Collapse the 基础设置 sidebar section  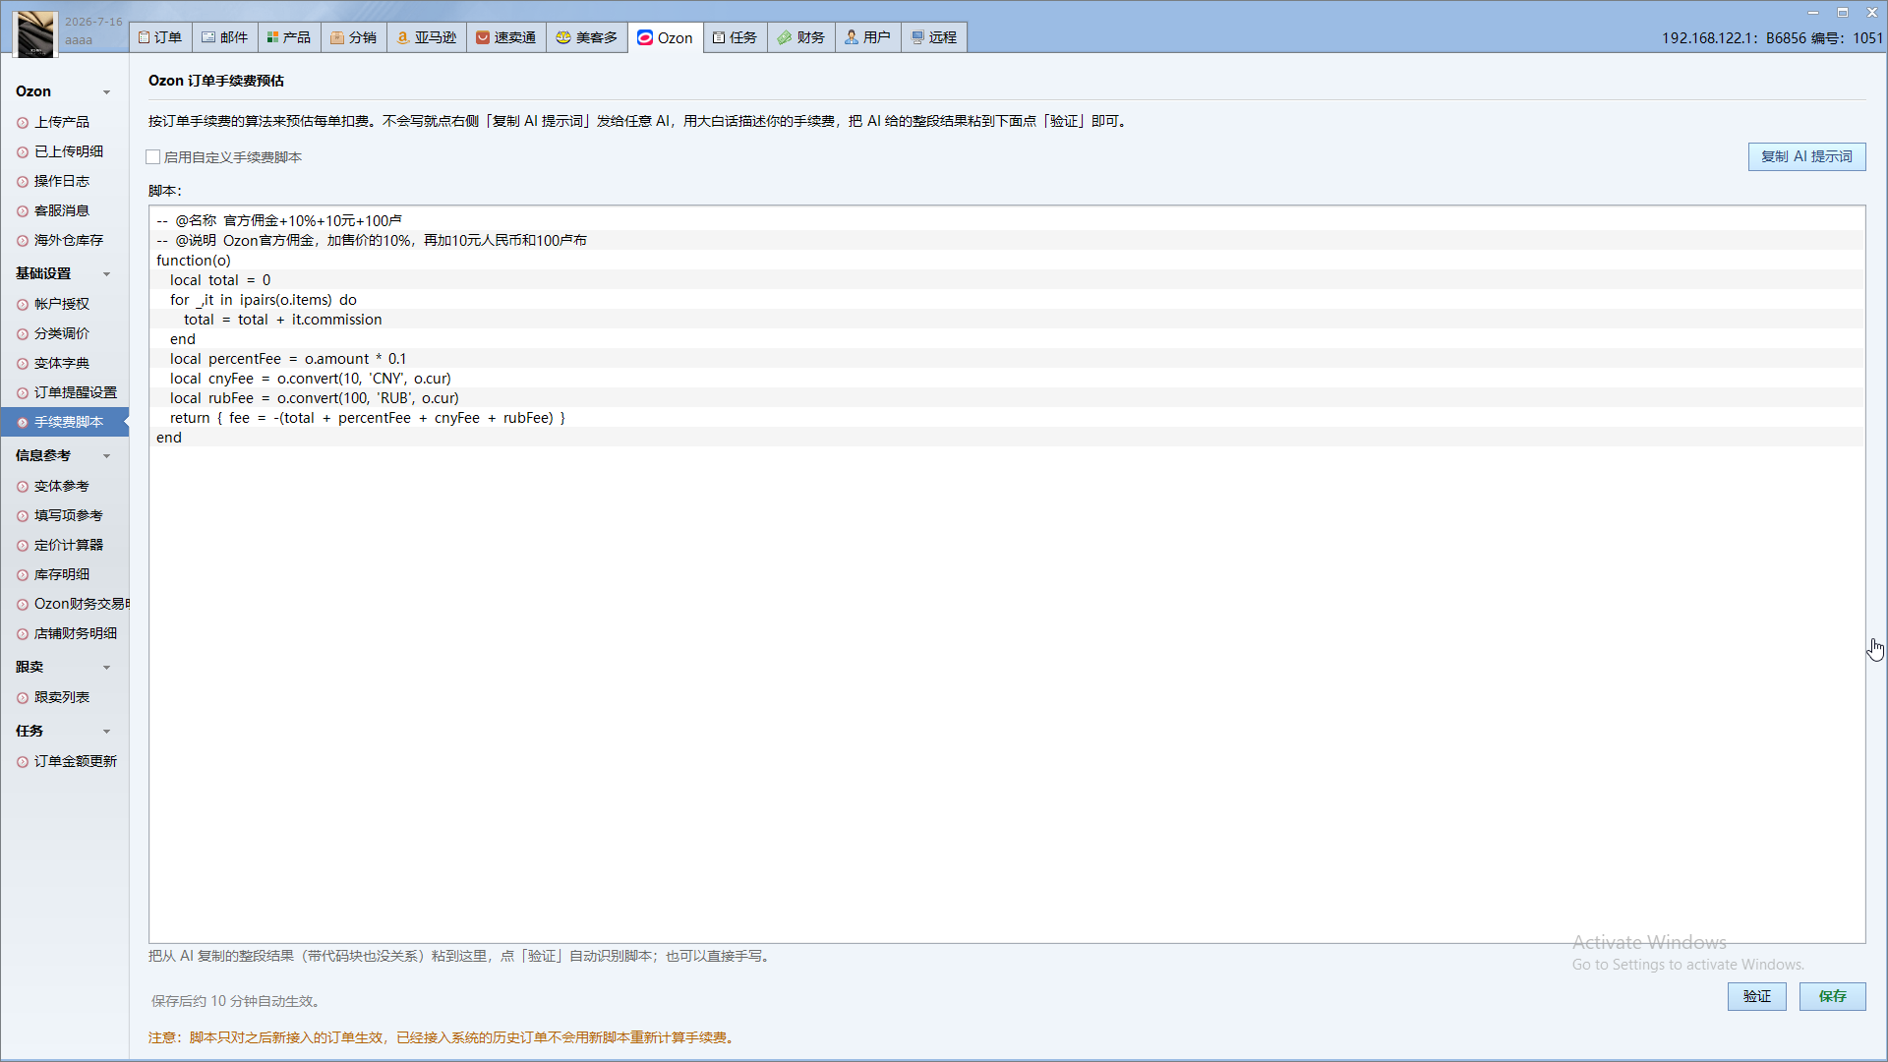[106, 274]
